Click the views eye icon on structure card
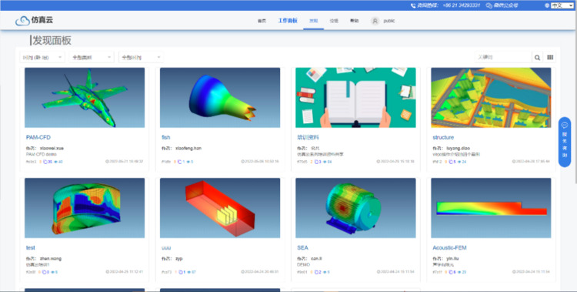The image size is (577, 292). point(459,162)
